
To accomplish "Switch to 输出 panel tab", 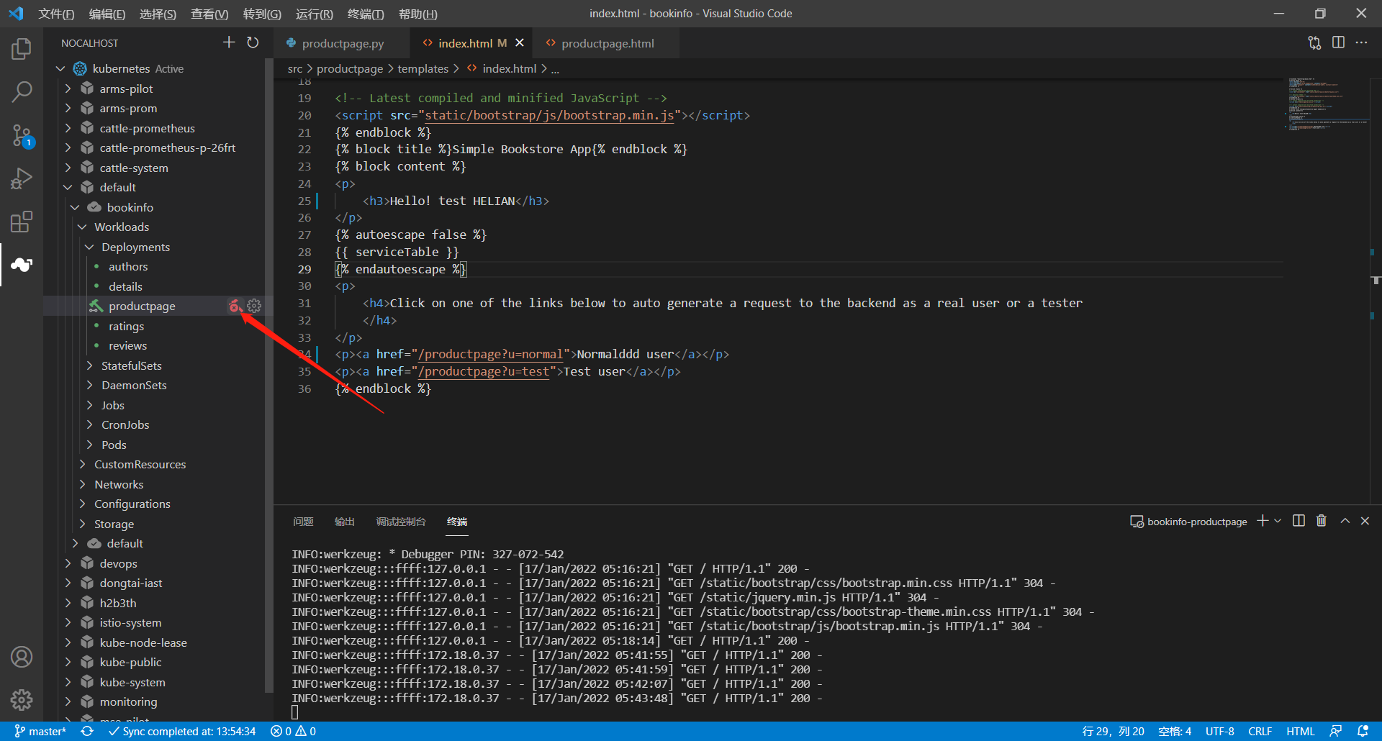I will (345, 522).
